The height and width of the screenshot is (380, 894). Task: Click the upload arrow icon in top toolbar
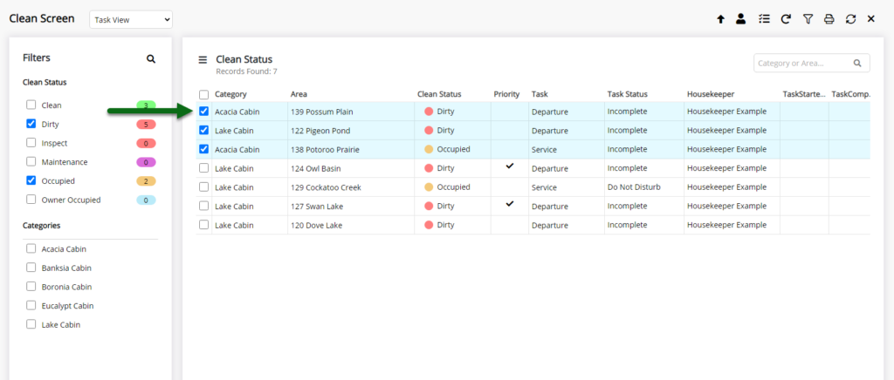(x=720, y=19)
